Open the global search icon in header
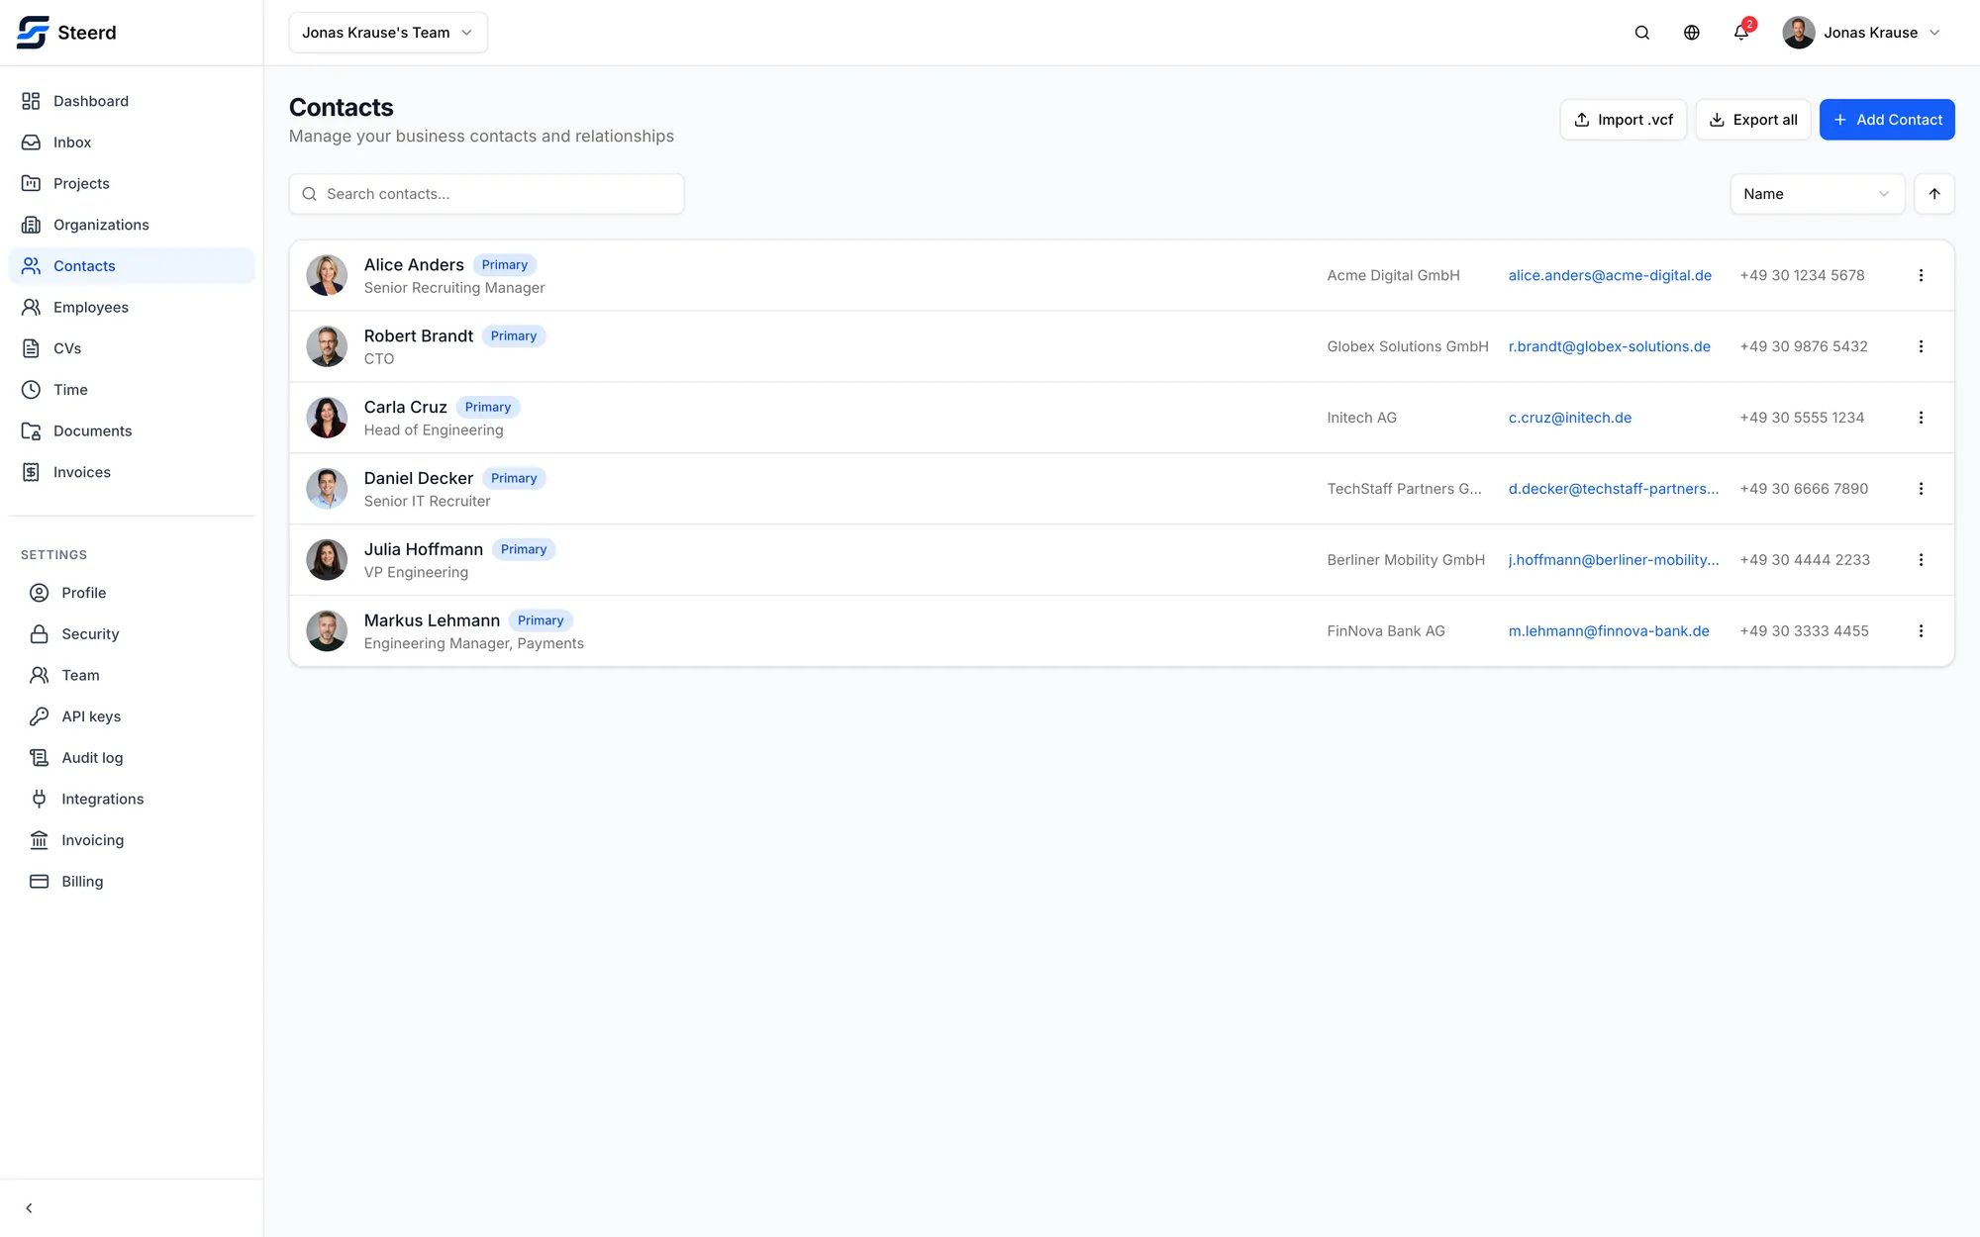The width and height of the screenshot is (1980, 1237). [1642, 33]
